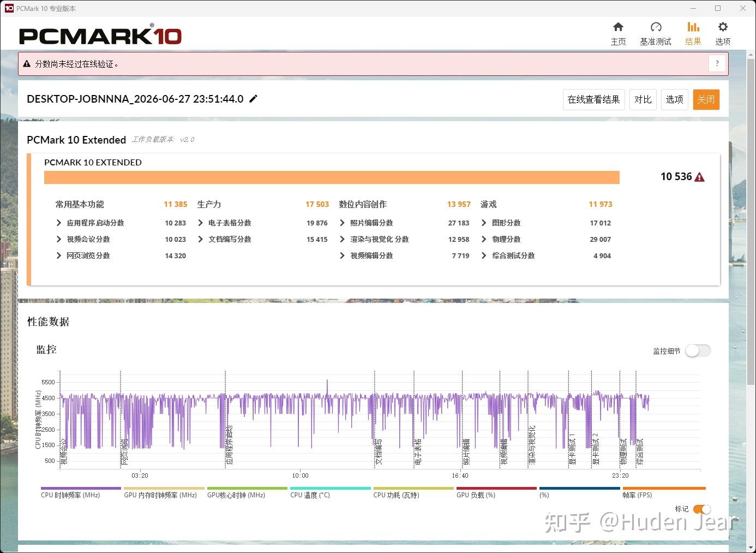The height and width of the screenshot is (553, 756).
Task: Select CPU 功耗 (瓦特) legend swatch
Action: 413,489
